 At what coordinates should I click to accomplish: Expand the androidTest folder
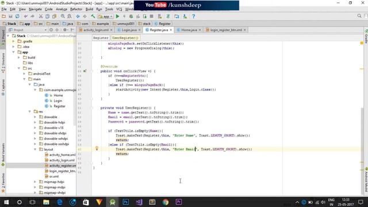coord(24,74)
